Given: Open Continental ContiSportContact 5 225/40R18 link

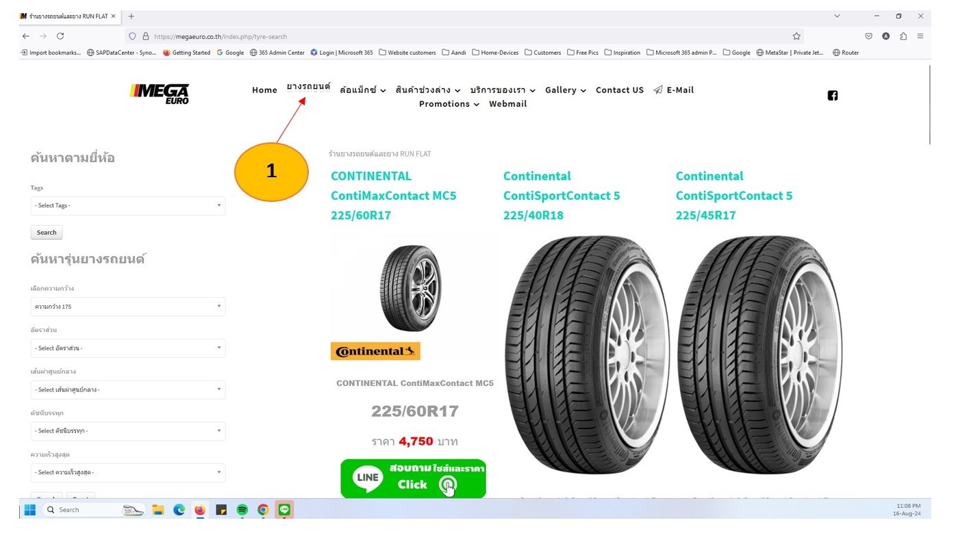Looking at the screenshot, I should (x=562, y=196).
